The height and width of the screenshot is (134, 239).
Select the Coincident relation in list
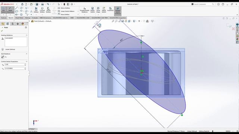pos(9,38)
